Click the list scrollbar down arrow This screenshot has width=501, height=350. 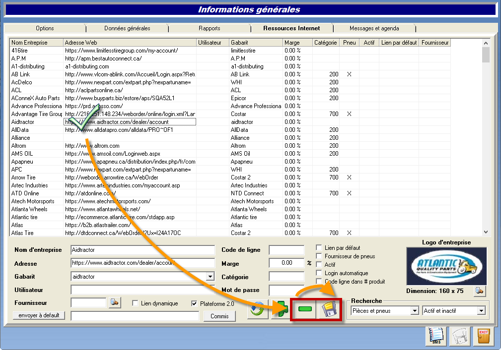[x=486, y=233]
